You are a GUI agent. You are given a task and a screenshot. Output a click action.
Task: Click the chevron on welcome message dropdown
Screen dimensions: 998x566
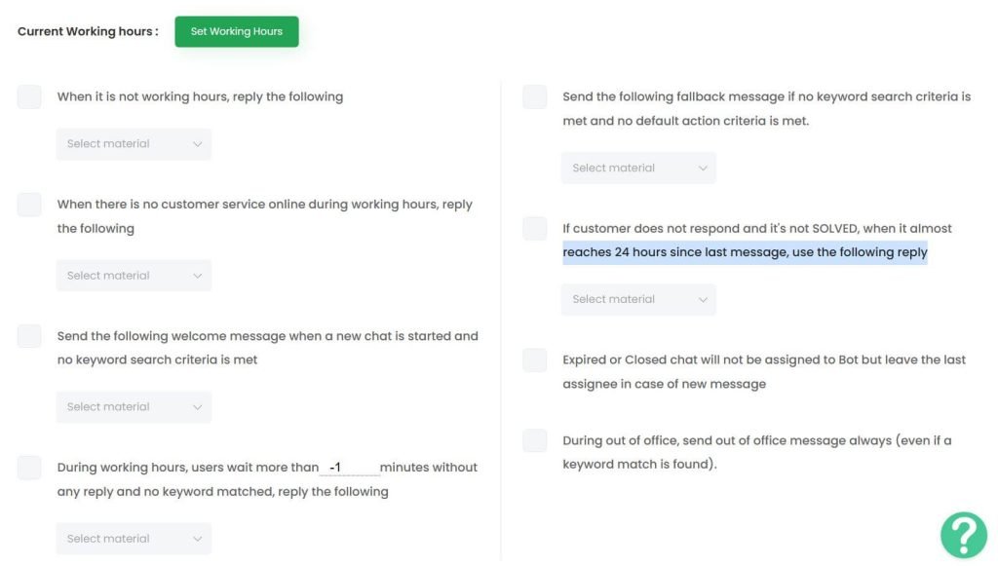[x=197, y=407]
